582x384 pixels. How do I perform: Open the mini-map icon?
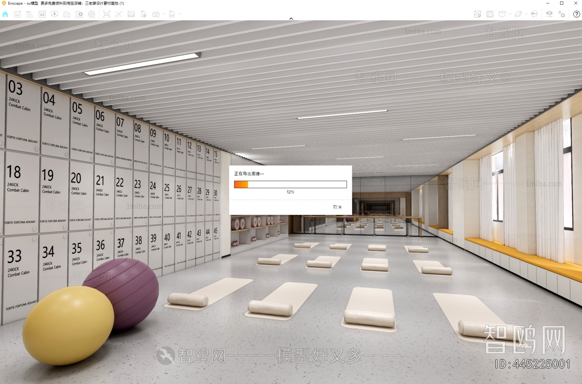477,14
